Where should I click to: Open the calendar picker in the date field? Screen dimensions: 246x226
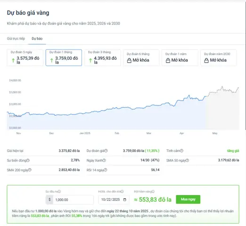[125, 200]
